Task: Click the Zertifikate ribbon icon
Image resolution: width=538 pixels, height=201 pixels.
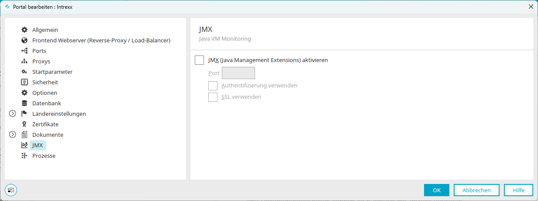Action: 24,124
